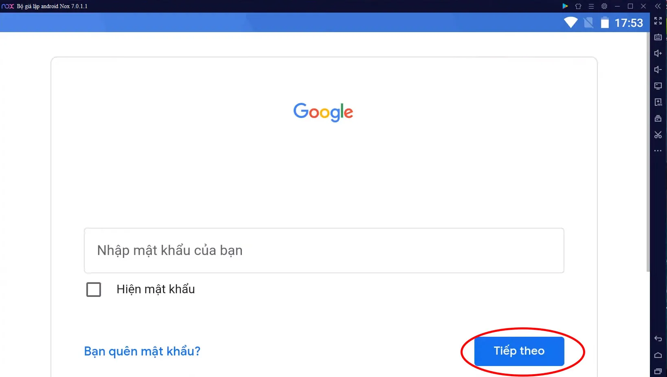Take a screenshot with the sidebar capture icon

[x=658, y=135]
